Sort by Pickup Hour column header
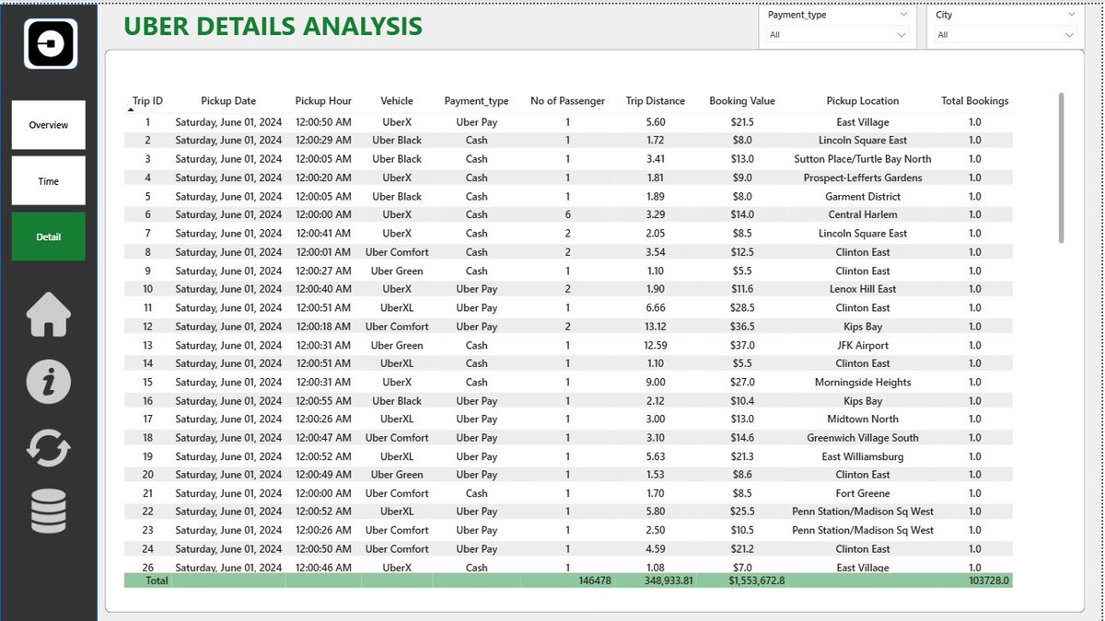The image size is (1105, 621). click(x=323, y=101)
